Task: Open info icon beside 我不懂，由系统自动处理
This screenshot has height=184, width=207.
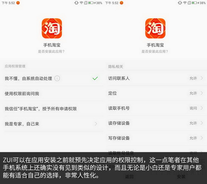Action: coord(57,78)
